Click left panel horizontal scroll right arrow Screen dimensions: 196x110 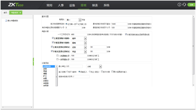pos(32,107)
